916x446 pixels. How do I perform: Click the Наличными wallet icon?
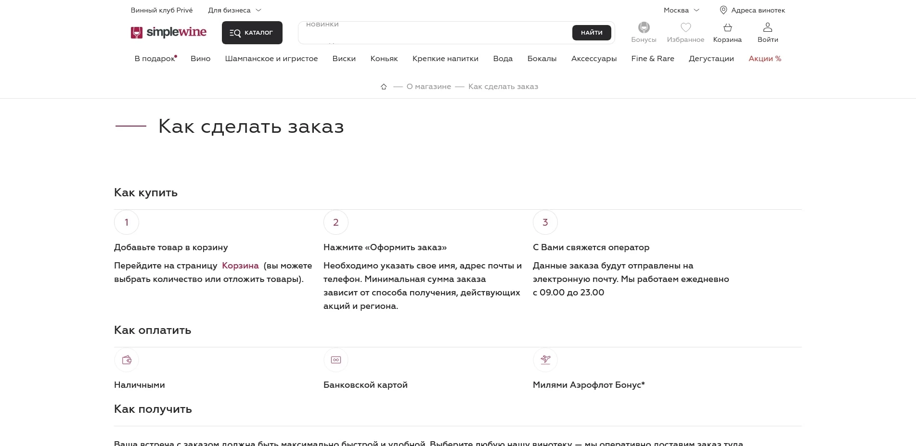(x=127, y=360)
